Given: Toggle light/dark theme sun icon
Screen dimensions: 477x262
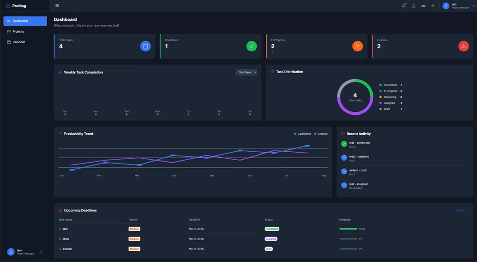Looking at the screenshot, I should click(433, 5).
